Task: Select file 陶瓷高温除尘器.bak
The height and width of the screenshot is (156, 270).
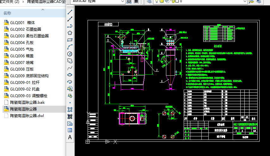Action: pos(27,103)
